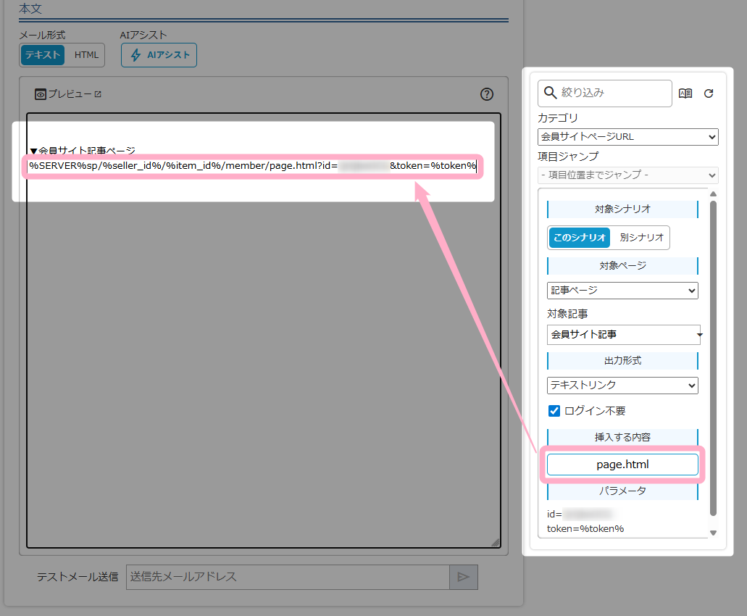Click the refresh icon beside the filter
This screenshot has height=616, width=747.
click(x=709, y=93)
